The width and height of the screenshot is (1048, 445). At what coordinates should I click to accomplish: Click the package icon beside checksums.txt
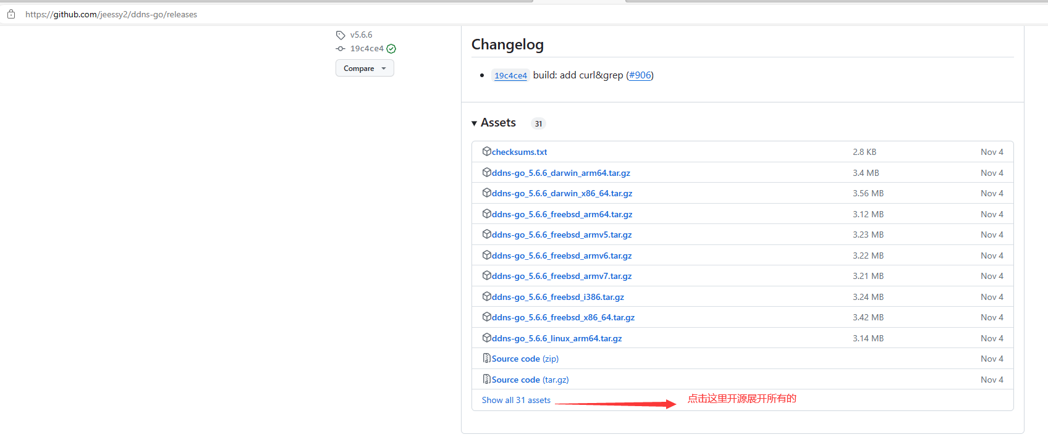click(x=487, y=151)
